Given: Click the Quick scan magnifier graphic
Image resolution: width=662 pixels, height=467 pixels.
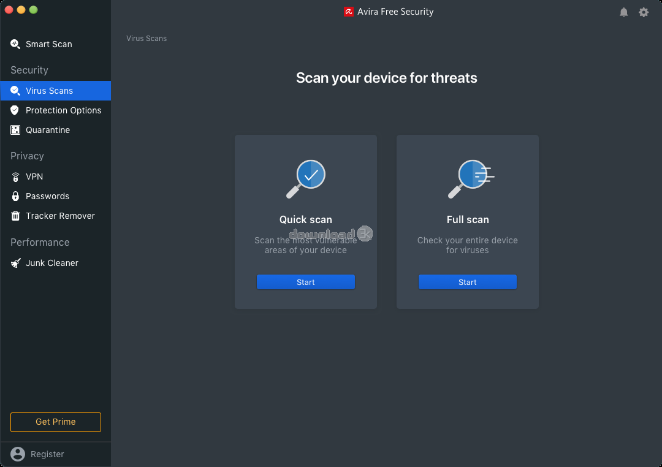Looking at the screenshot, I should point(306,179).
